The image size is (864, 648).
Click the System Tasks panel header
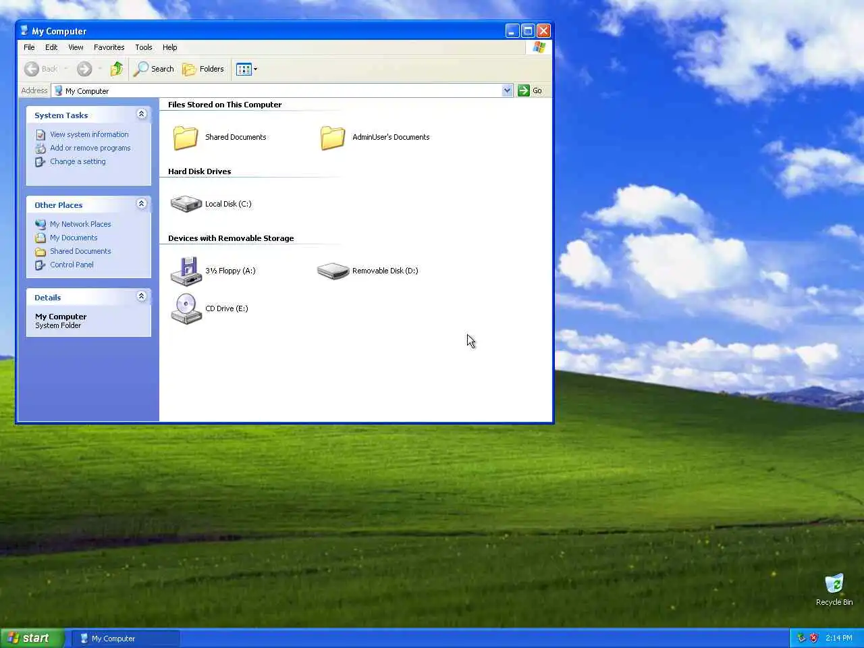click(88, 115)
